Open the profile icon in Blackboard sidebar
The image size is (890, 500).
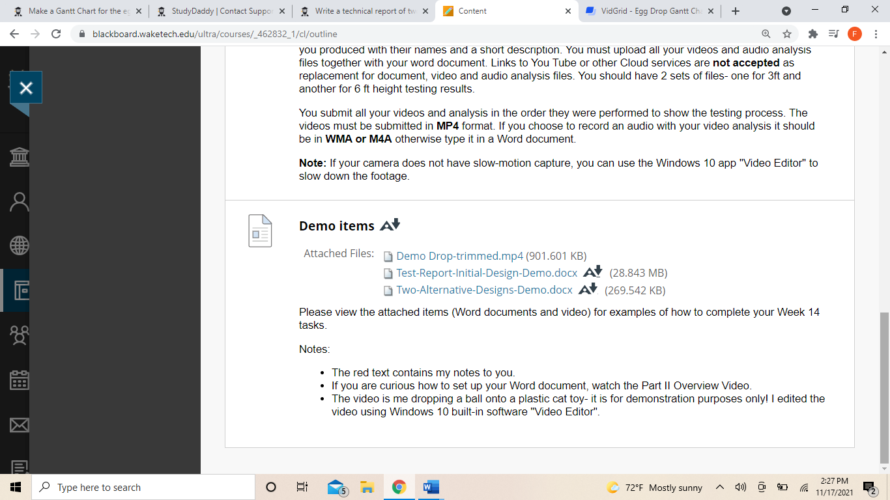20,202
